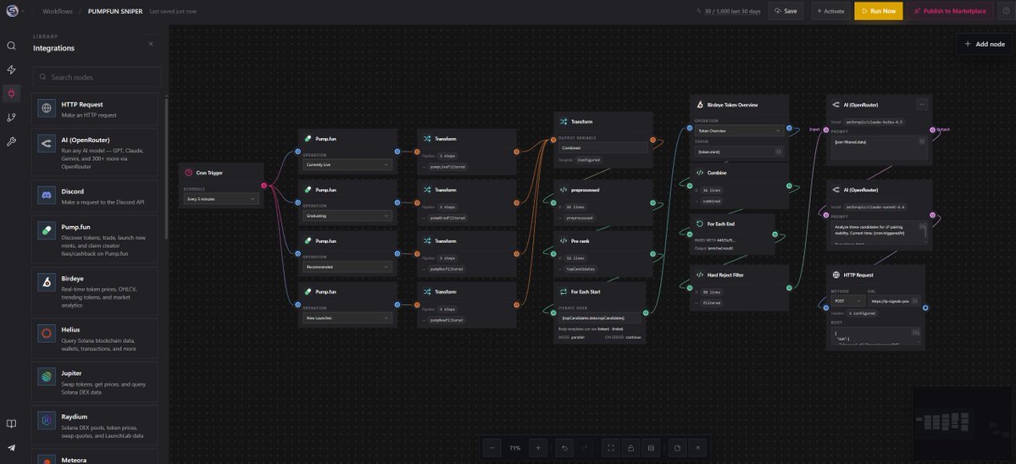Open run history clock icon top right

point(1007,11)
